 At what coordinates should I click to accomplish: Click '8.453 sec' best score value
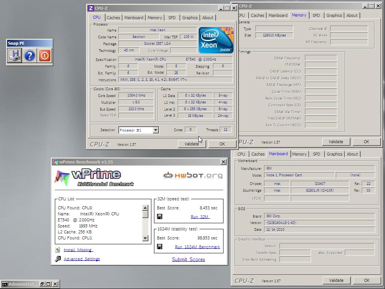click(x=208, y=208)
